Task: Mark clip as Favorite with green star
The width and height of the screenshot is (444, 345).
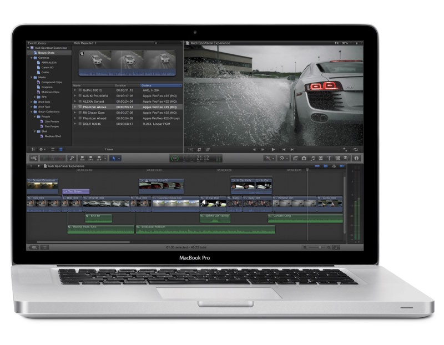Action: [x=44, y=158]
